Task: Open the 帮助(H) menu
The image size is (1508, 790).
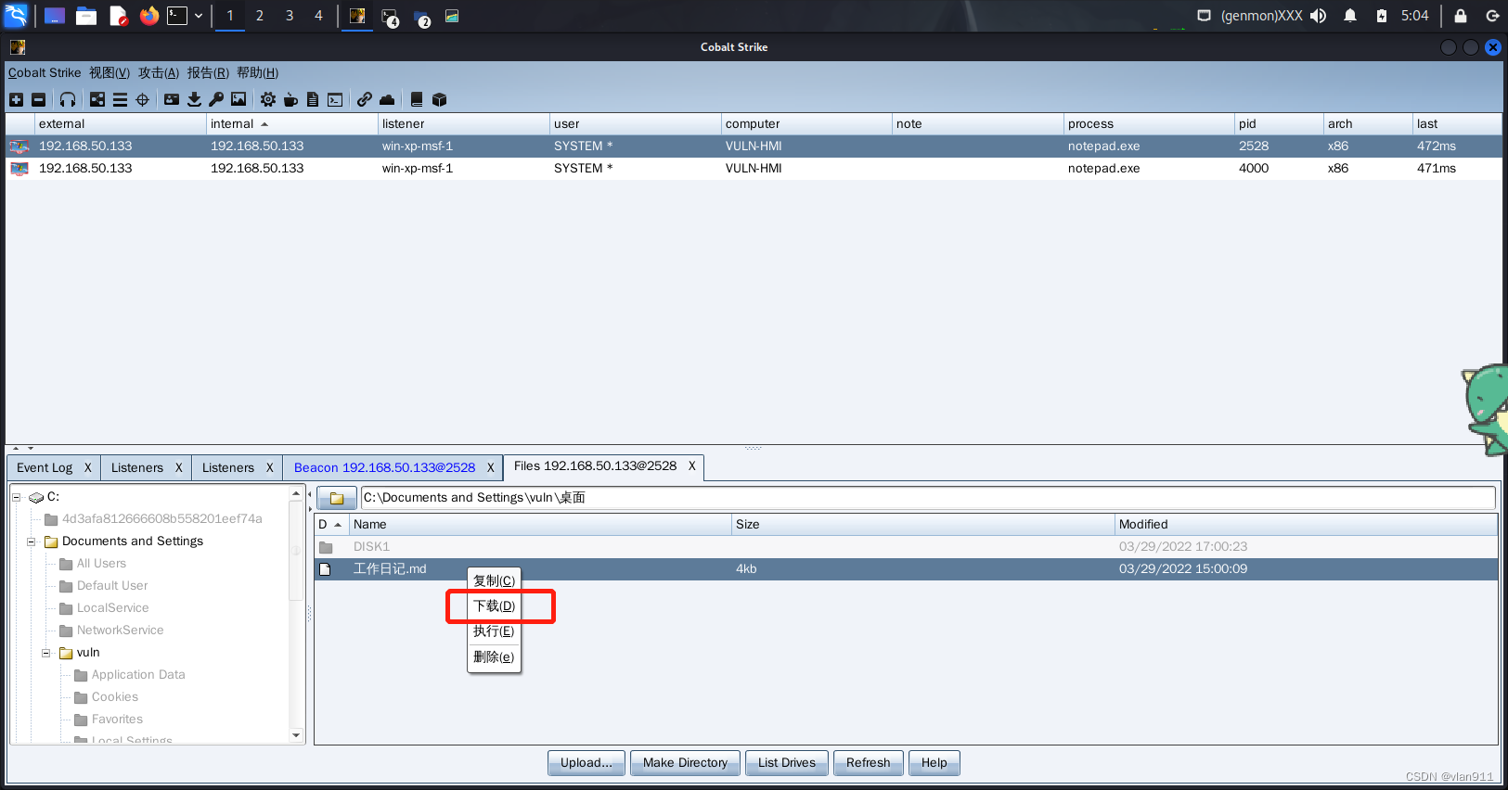Action: (257, 72)
